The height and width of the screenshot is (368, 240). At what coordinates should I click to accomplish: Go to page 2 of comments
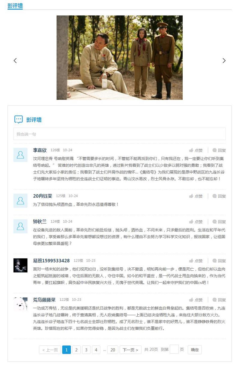coord(76,350)
